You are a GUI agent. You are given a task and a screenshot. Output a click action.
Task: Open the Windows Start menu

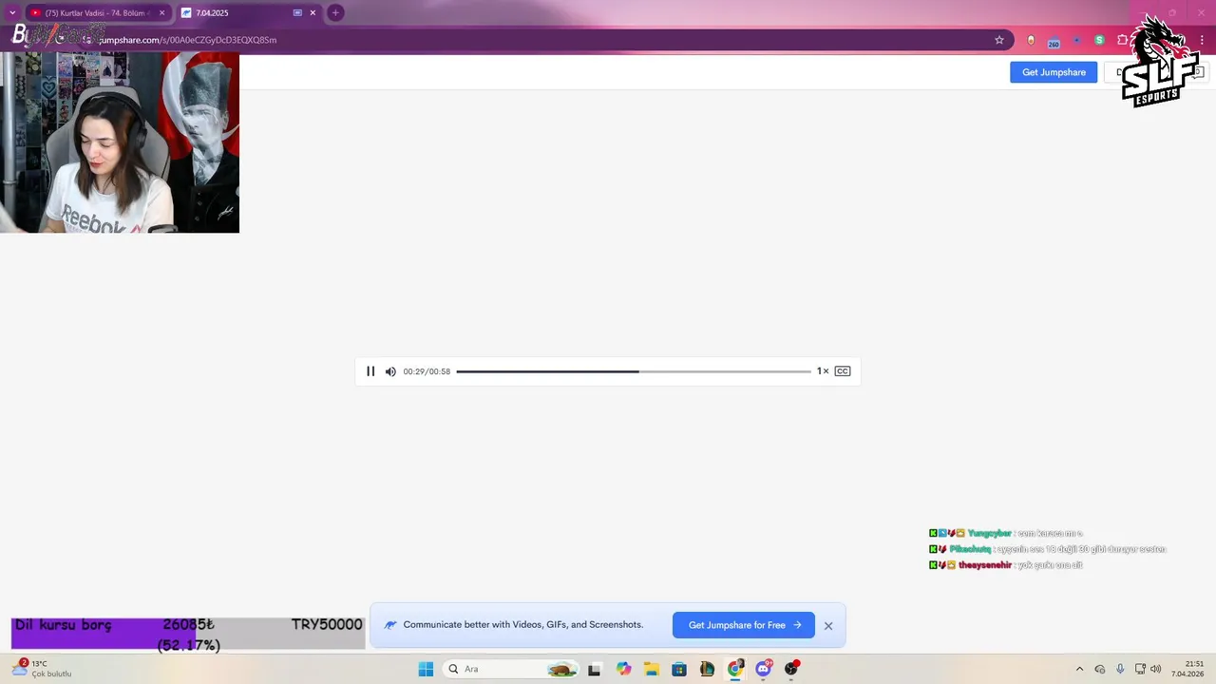[426, 669]
